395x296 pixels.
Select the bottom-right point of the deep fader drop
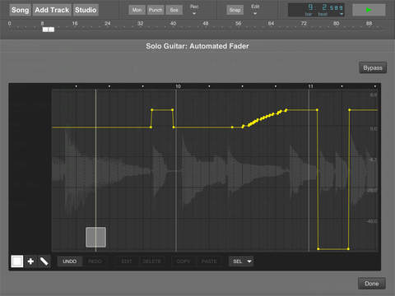348,249
